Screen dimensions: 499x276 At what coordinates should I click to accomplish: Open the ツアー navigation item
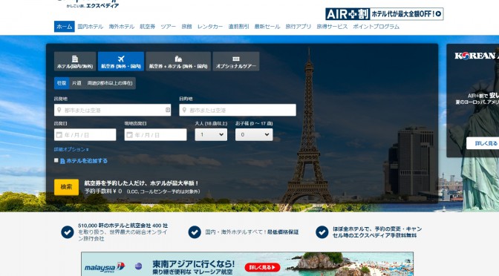click(168, 27)
